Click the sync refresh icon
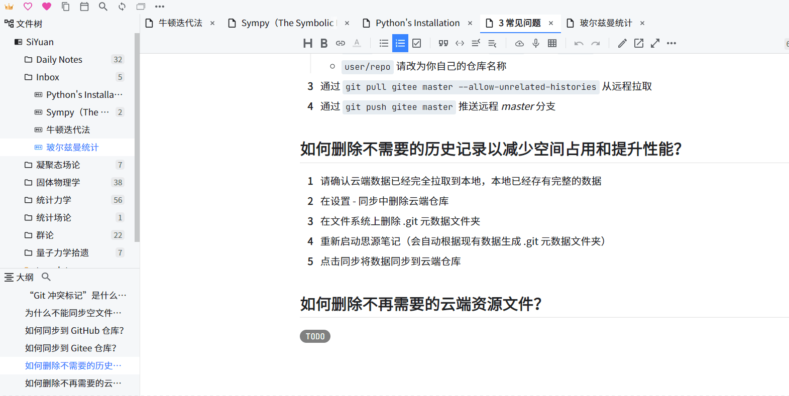Image resolution: width=789 pixels, height=396 pixels. pos(122,7)
